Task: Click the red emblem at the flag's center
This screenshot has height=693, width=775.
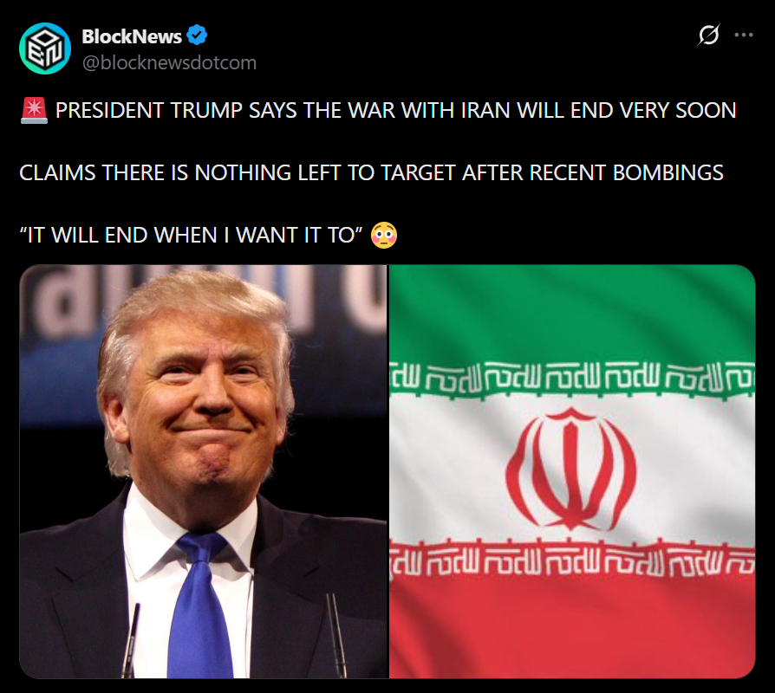Action: coord(571,470)
